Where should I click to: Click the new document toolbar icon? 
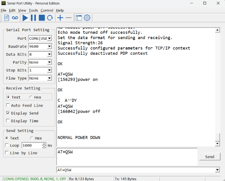click(7, 18)
